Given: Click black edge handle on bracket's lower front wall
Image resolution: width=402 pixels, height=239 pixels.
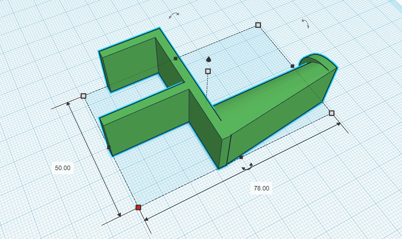Looking at the screenshot, I should coord(109,148).
